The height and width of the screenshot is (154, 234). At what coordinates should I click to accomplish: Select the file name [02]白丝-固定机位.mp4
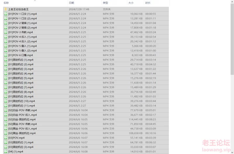(22, 120)
